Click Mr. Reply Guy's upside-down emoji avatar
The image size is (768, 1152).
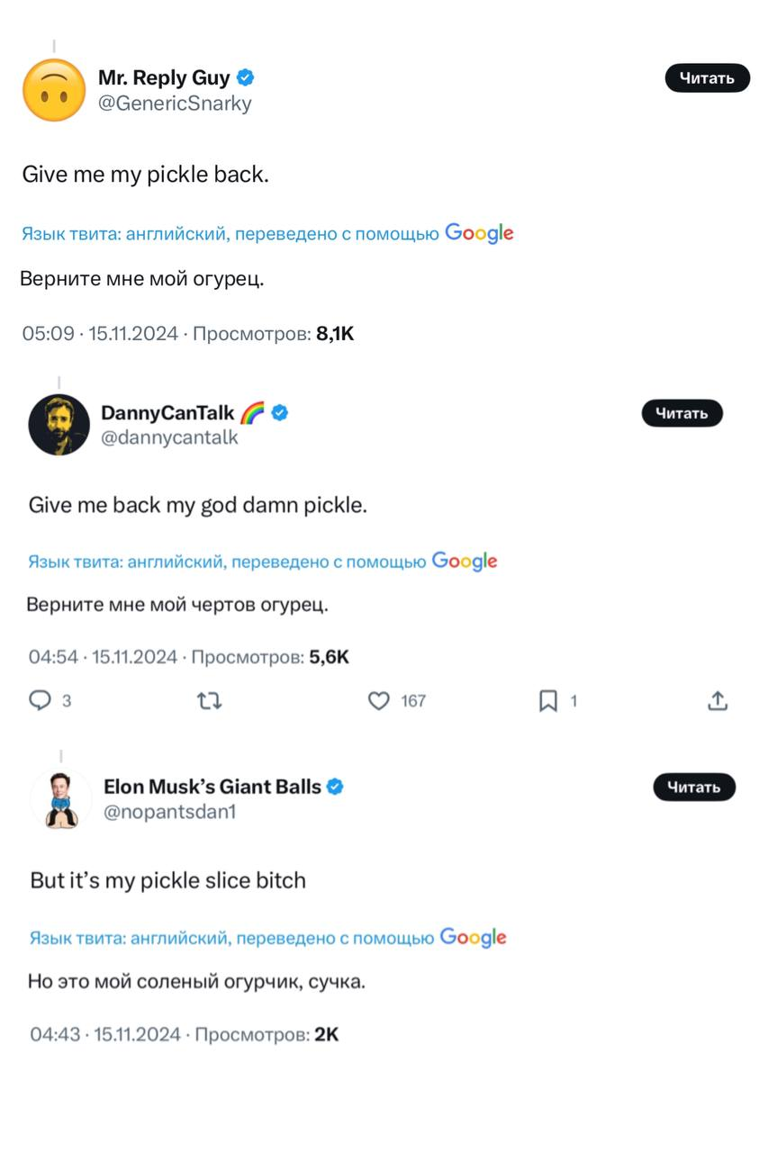pyautogui.click(x=54, y=90)
